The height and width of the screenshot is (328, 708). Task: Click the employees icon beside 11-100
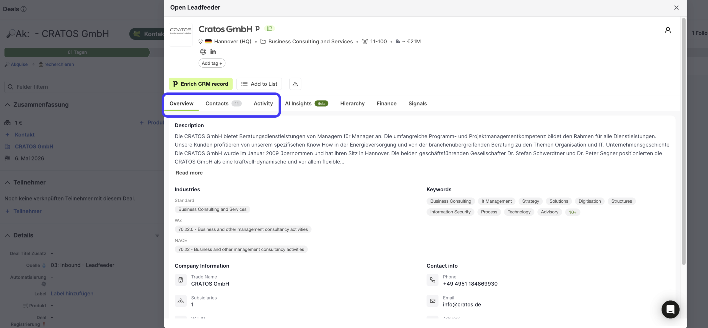365,41
